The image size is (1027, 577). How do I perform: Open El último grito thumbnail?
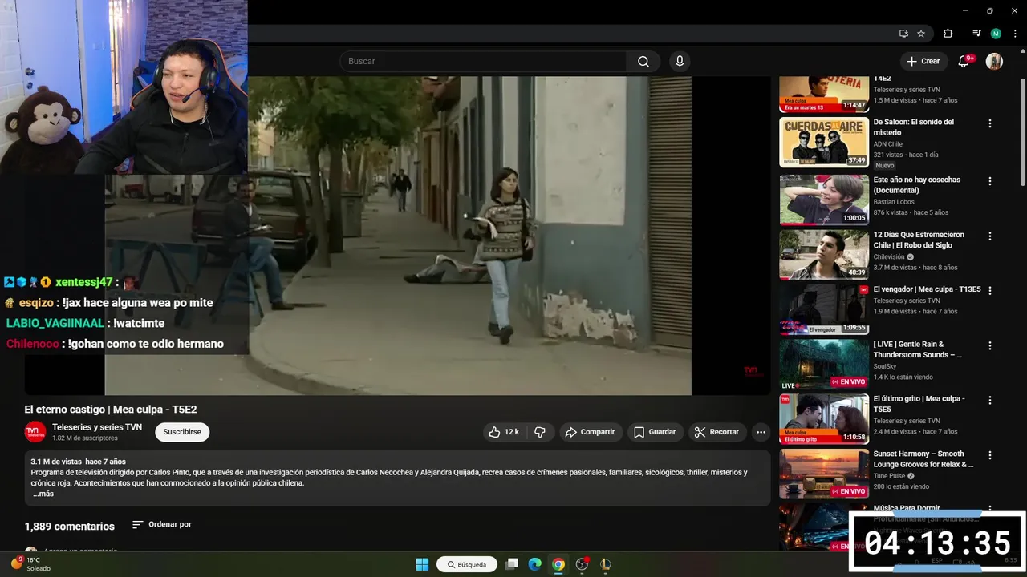824,419
